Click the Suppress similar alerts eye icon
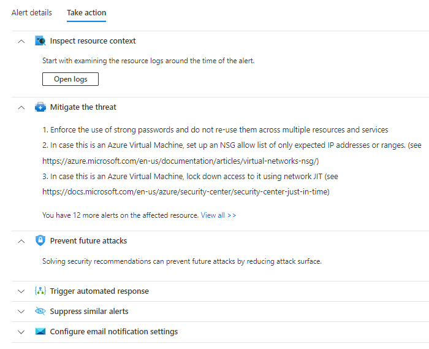The image size is (429, 349). click(x=40, y=312)
